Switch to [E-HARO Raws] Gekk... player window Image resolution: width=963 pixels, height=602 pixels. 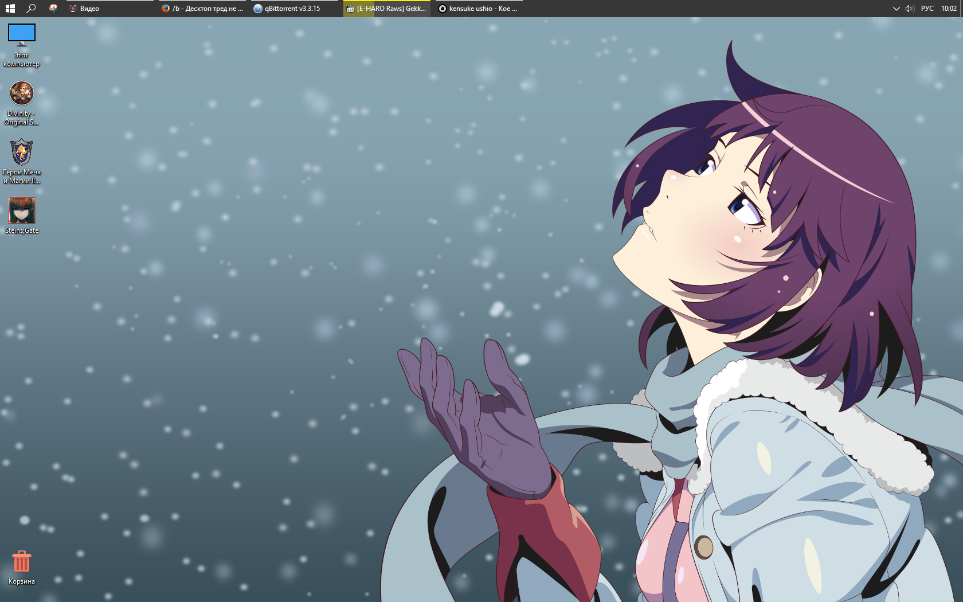pos(387,9)
